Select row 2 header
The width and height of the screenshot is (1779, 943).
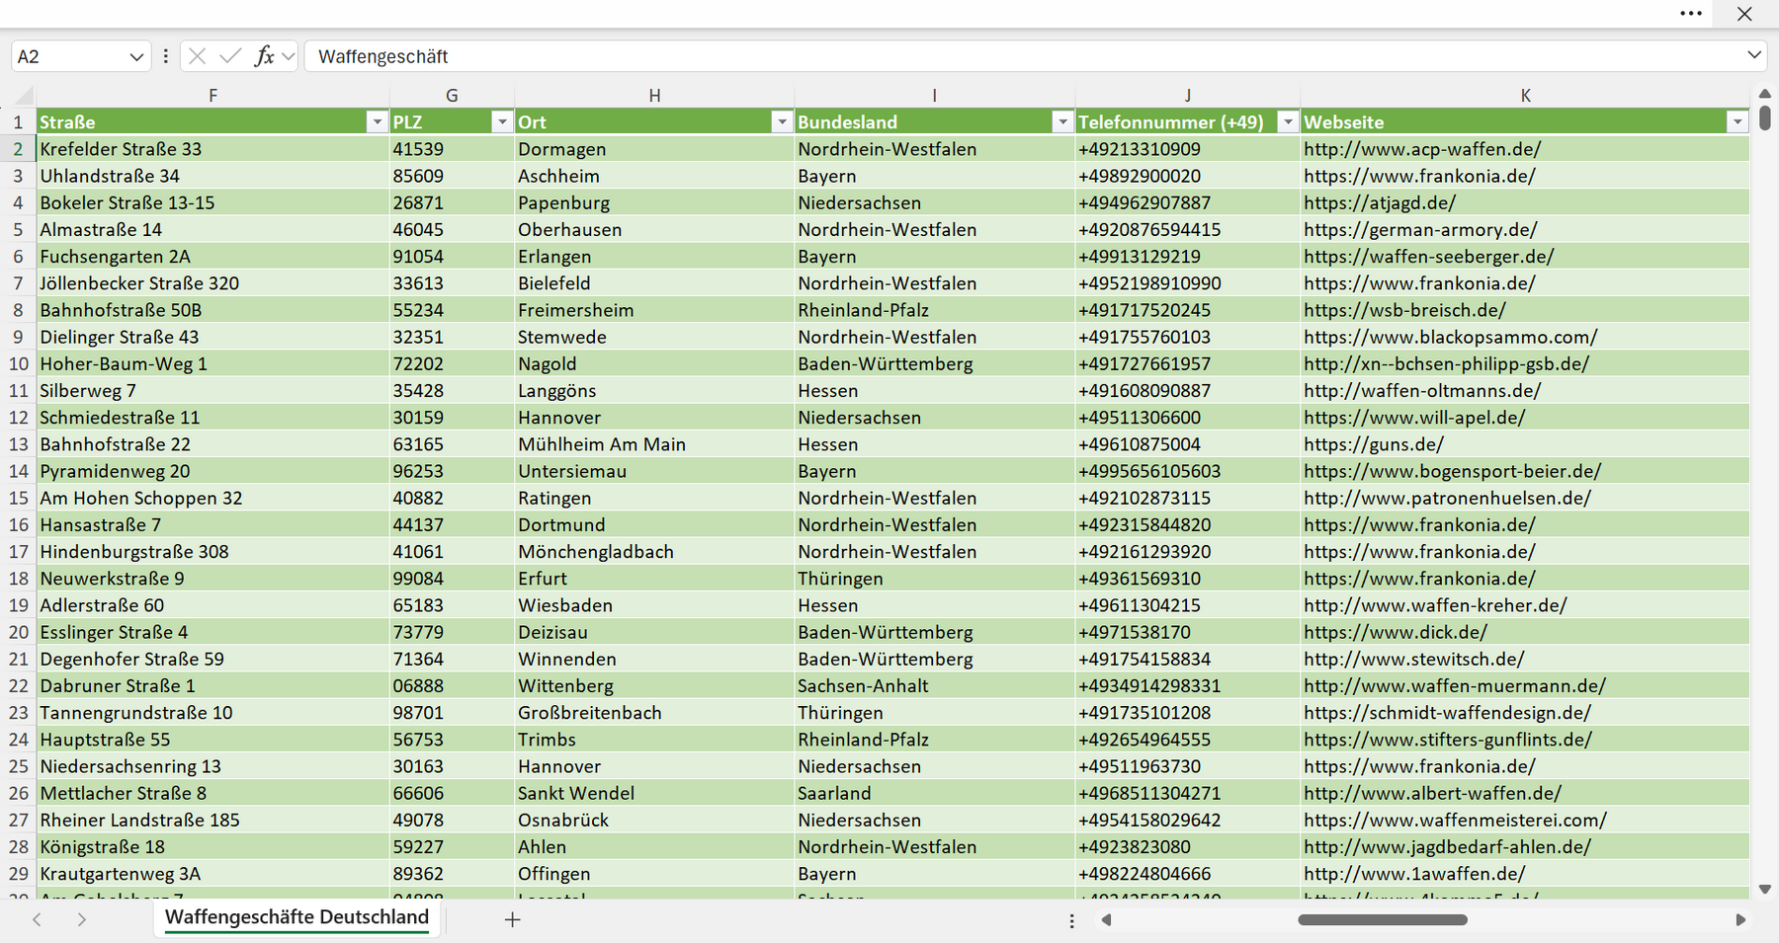coord(18,149)
